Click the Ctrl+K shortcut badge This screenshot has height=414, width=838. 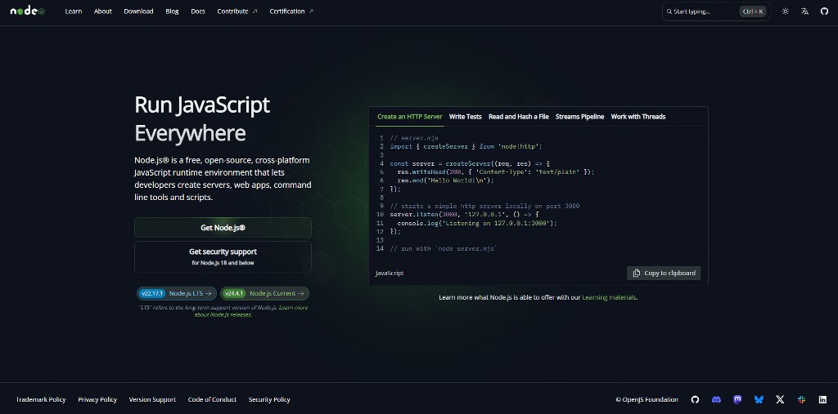coord(753,11)
